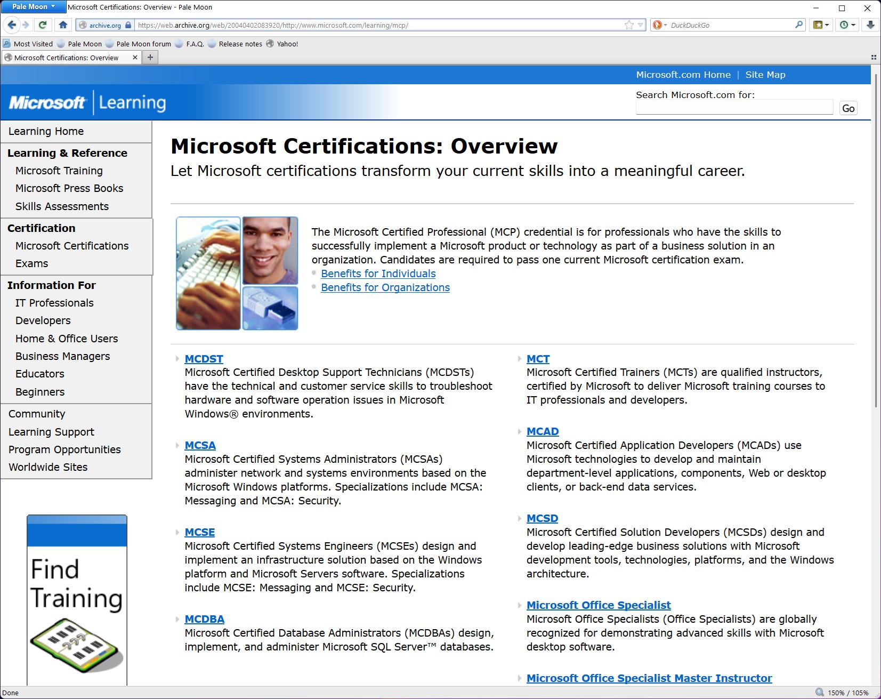Open Benefits for Individuals link
This screenshot has width=881, height=699.
pos(378,274)
